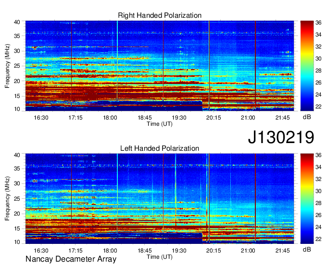Click the dB unit under bottom colorbar
This screenshot has width=327, height=265.
point(307,249)
